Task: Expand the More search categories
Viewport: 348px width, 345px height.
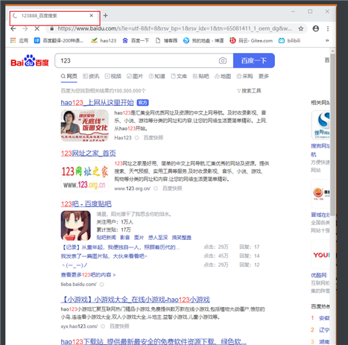Action: [264, 76]
